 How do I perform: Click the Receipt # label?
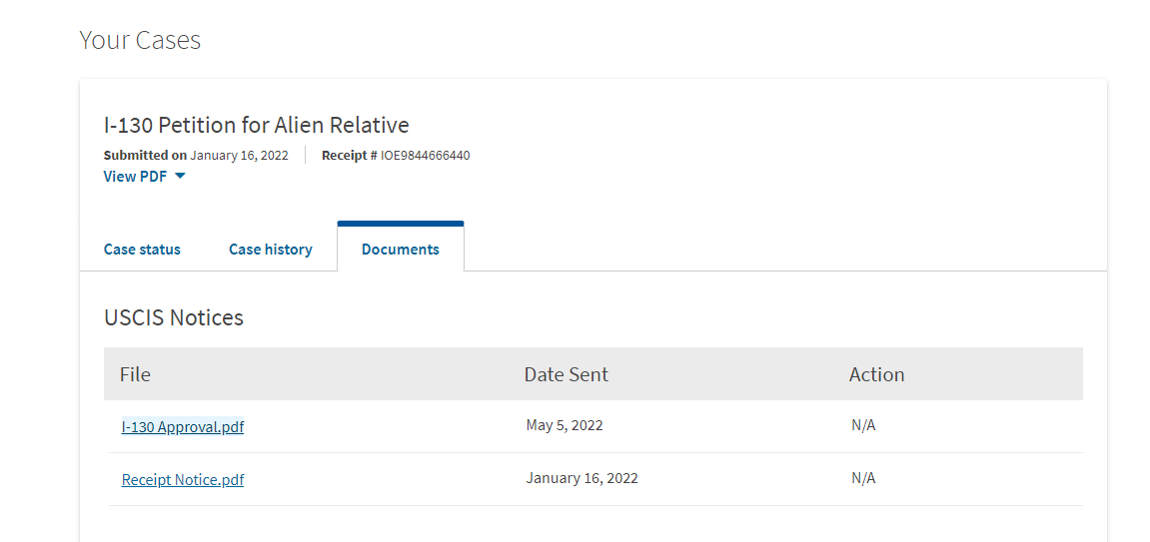tap(349, 156)
